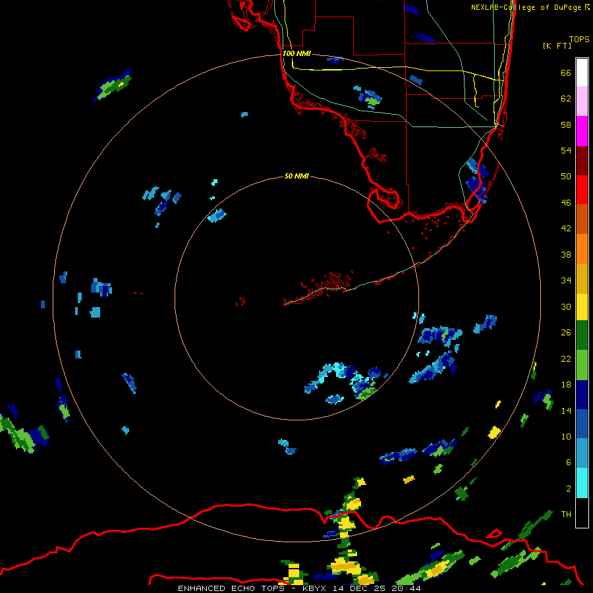Select the light pink legend color block

coord(582,101)
